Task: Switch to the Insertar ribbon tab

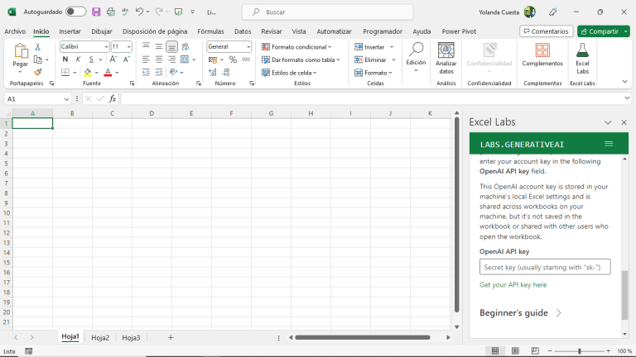Action: 70,31
